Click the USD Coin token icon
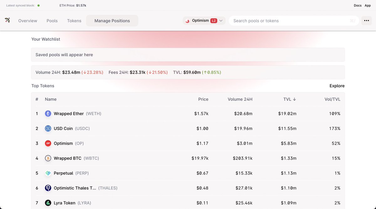 [48, 128]
